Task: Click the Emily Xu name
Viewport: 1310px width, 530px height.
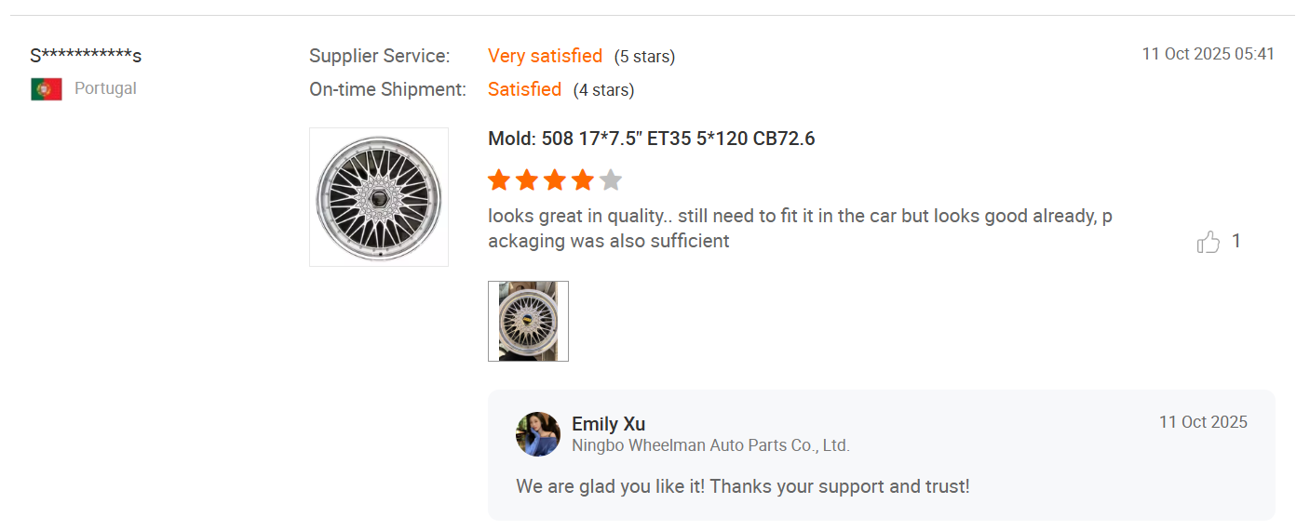Action: [x=608, y=424]
